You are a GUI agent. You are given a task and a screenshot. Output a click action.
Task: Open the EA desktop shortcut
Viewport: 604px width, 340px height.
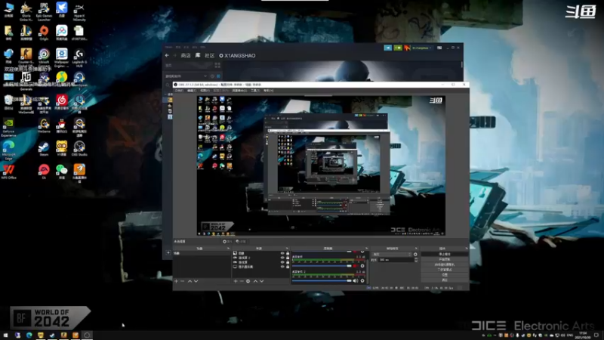44,172
